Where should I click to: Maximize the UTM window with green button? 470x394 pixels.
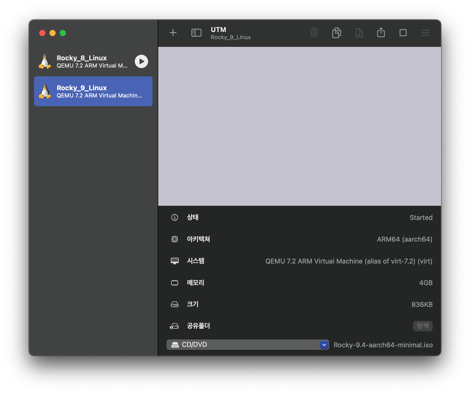click(63, 33)
